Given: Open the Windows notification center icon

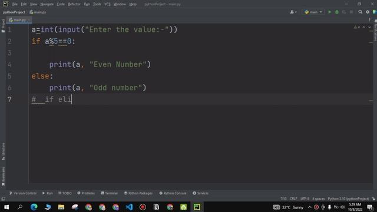Looking at the screenshot, I should coord(371,207).
